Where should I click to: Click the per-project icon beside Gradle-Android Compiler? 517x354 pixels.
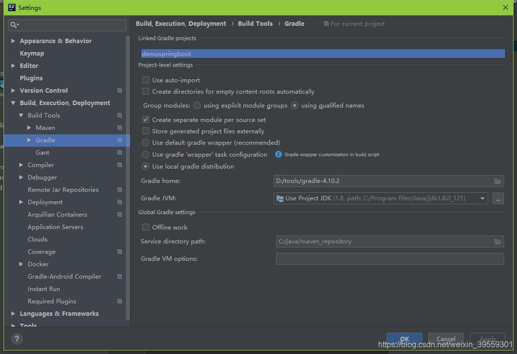[x=119, y=277]
